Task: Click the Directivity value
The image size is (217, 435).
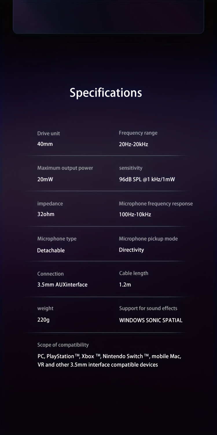Action: 131,250
